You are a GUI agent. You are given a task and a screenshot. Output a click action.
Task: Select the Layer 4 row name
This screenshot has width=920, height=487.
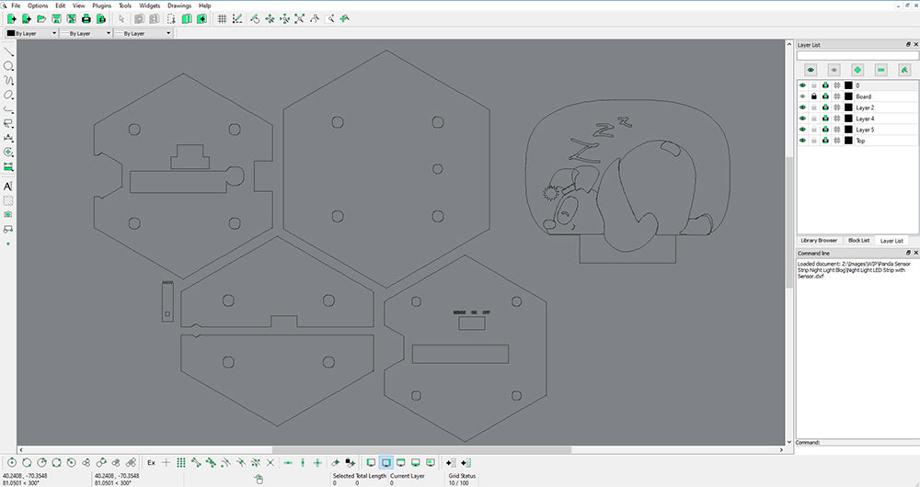865,119
